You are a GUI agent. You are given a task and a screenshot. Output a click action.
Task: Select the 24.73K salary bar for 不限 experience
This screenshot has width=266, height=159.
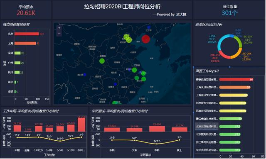[x=17, y=128]
